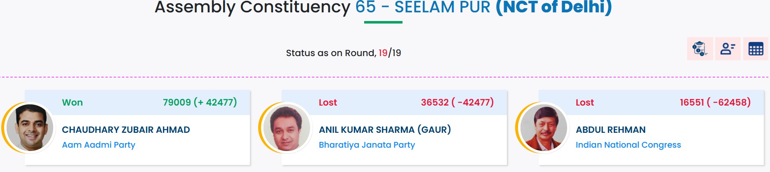The height and width of the screenshot is (172, 770).
Task: Click Lost status on Anil Kumar Sharma card
Action: (x=328, y=102)
